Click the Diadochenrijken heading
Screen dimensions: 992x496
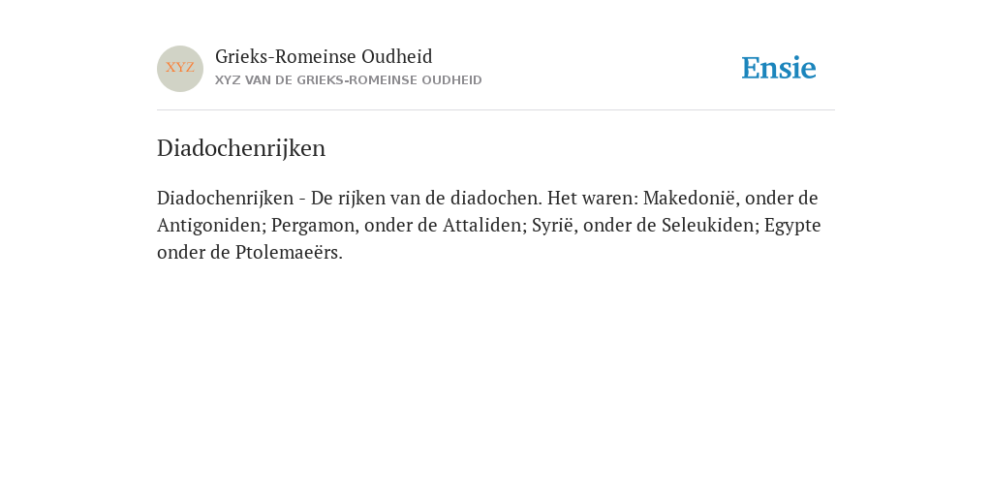[241, 148]
